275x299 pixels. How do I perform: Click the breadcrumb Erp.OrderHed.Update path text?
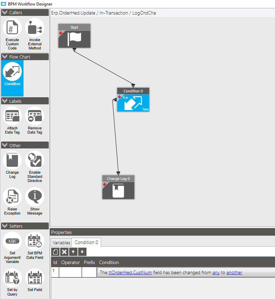click(73, 13)
